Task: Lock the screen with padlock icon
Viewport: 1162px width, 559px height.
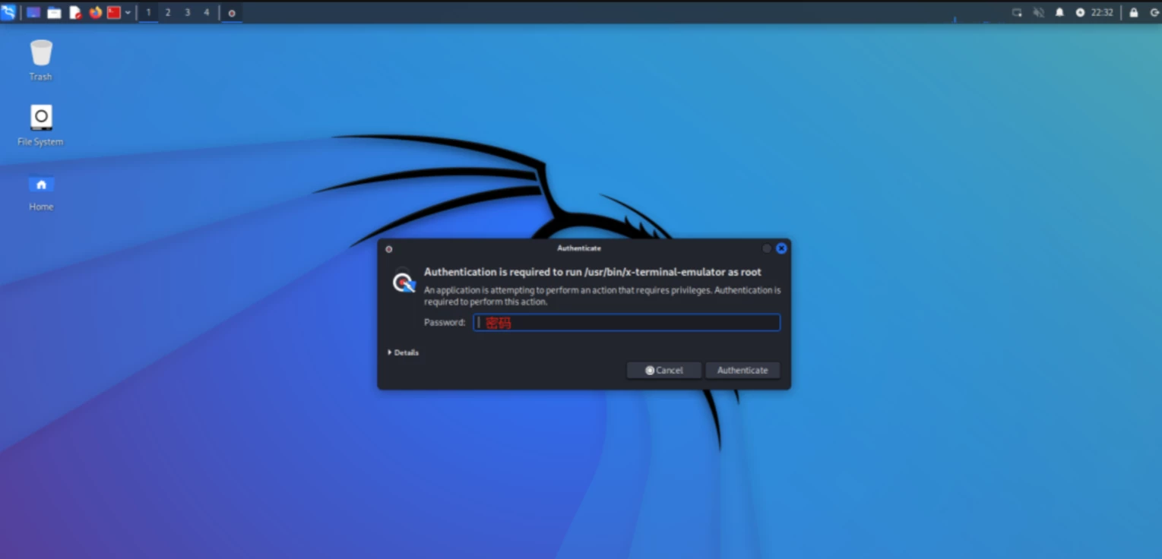Action: [1134, 12]
